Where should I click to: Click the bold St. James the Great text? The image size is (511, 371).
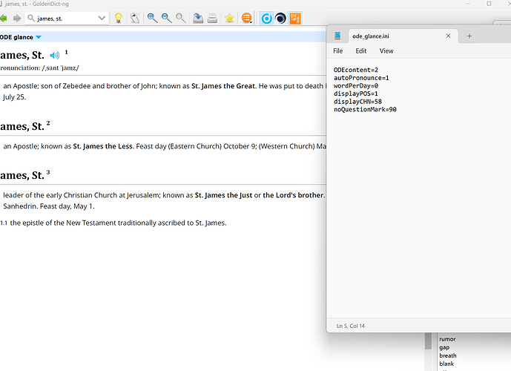[223, 86]
